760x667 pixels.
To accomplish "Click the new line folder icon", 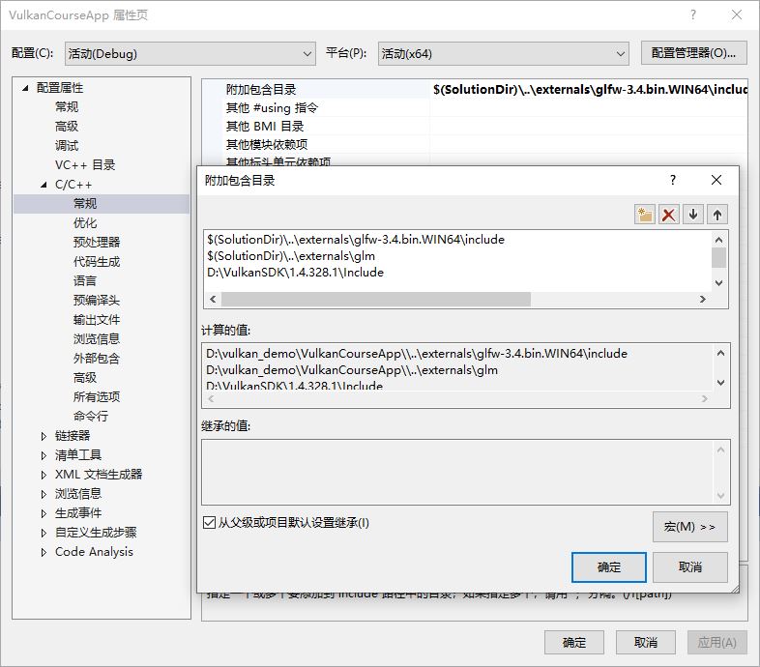I will 645,215.
